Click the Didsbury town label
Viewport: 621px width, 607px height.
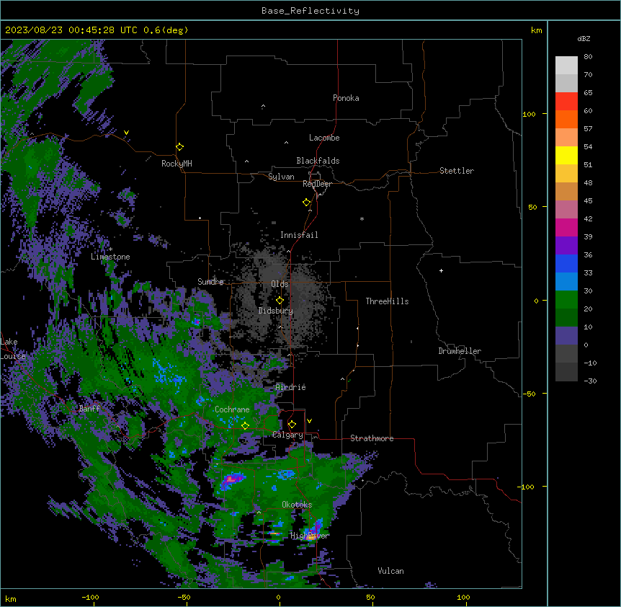[x=276, y=311]
